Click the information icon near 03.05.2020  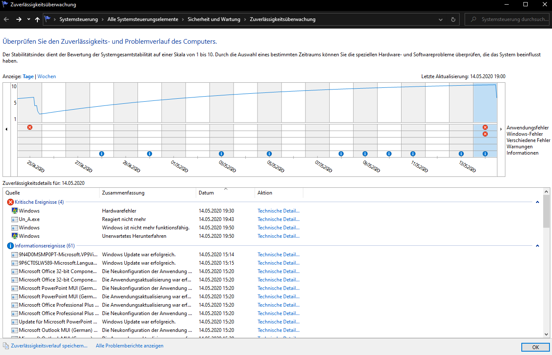221,154
